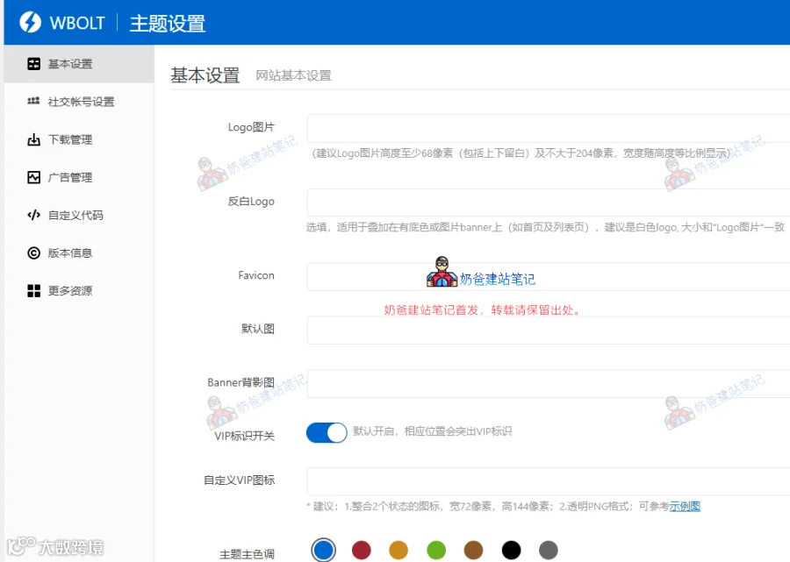Choose the black theme color swatch
Screen dimensions: 790x562
[511, 550]
